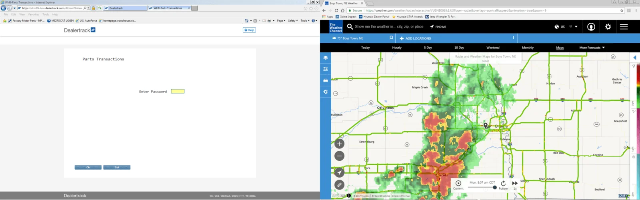The height and width of the screenshot is (200, 640).
Task: Expand the IE Tools command bar dropdown
Action: (305, 20)
